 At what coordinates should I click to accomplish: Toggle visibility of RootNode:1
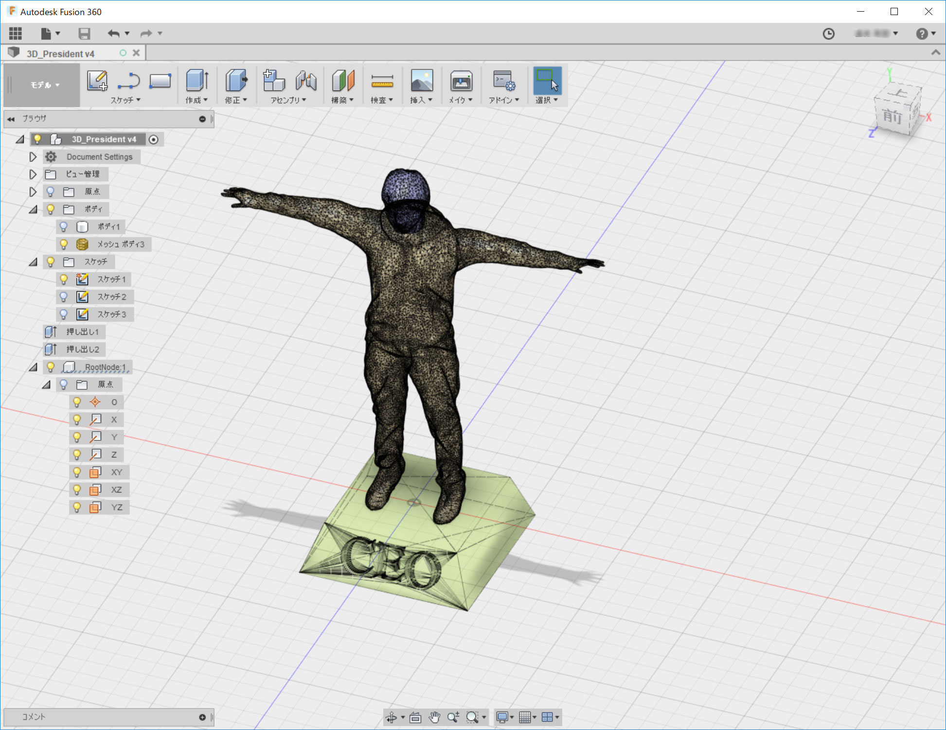tap(50, 367)
